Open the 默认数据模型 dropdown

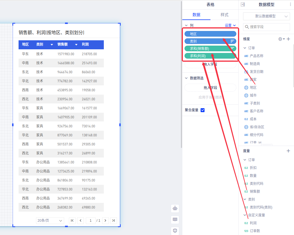coord(266,16)
